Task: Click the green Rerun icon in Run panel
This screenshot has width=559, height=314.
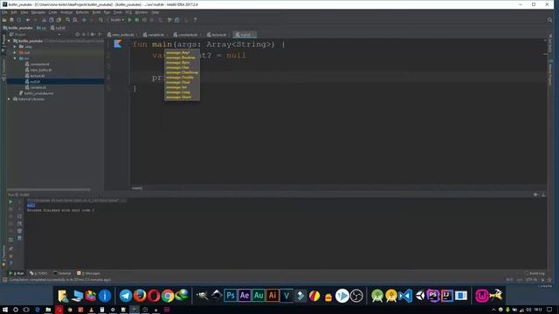Action: [10, 201]
